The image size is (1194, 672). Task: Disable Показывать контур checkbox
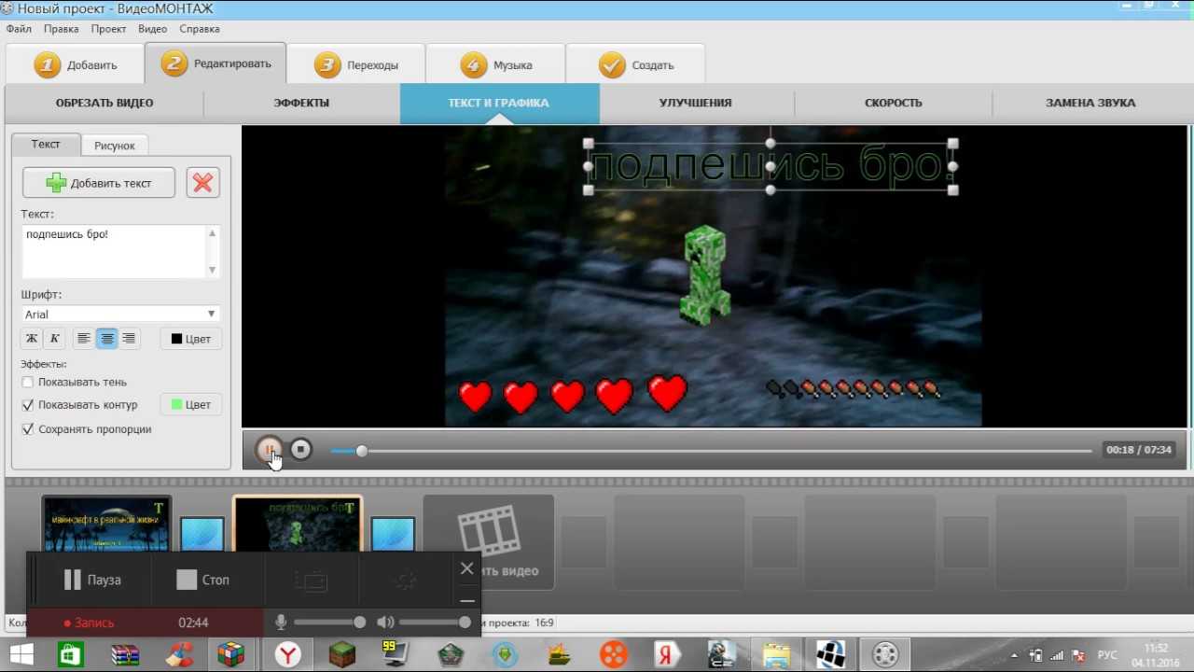click(28, 405)
